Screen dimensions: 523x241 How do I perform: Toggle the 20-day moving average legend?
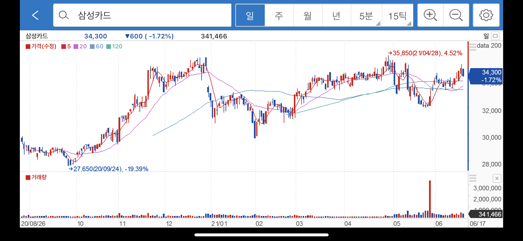[80, 46]
